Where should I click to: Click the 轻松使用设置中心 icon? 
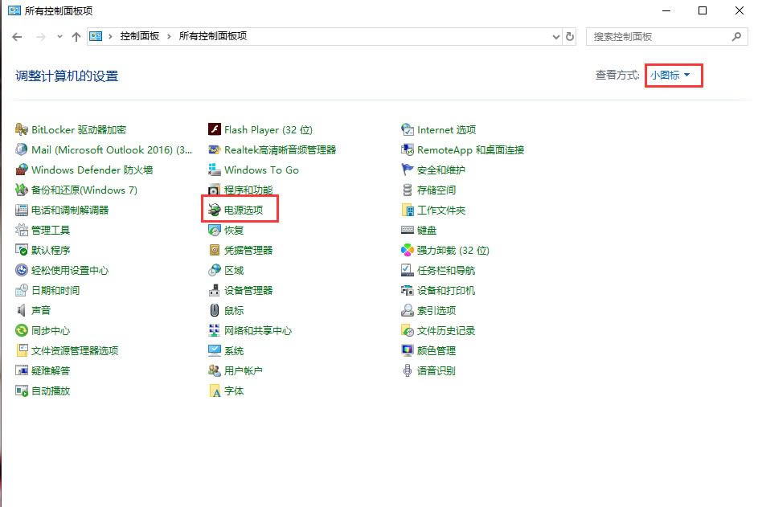pyautogui.click(x=21, y=270)
